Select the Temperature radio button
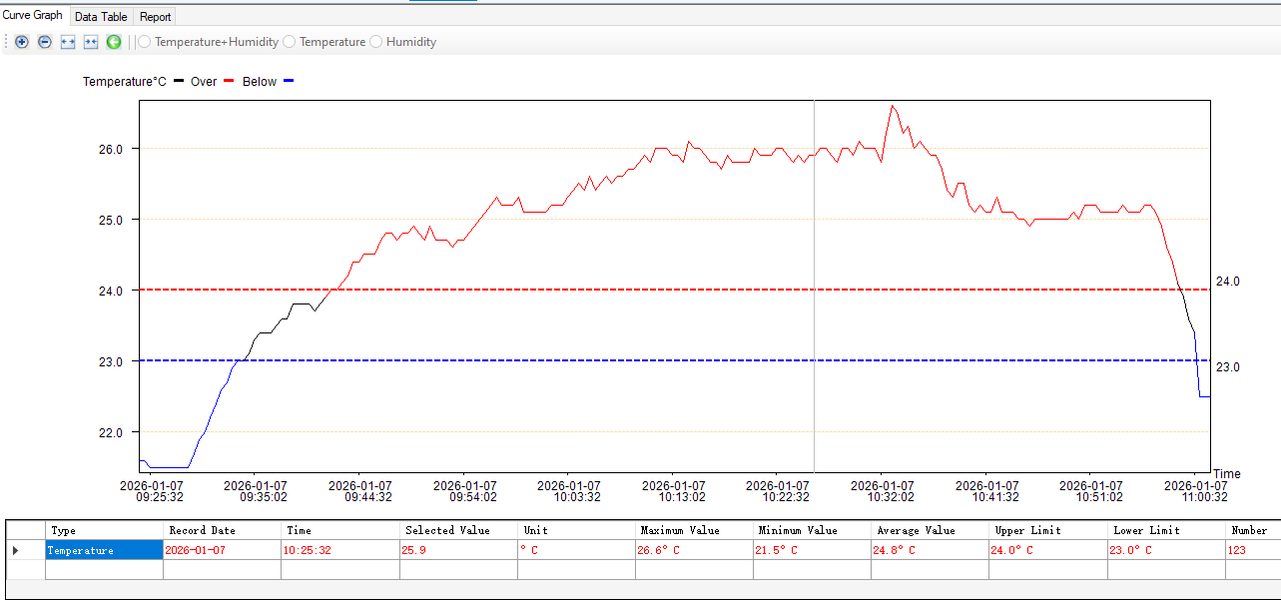Viewport: 1281px width, 600px height. (x=290, y=42)
